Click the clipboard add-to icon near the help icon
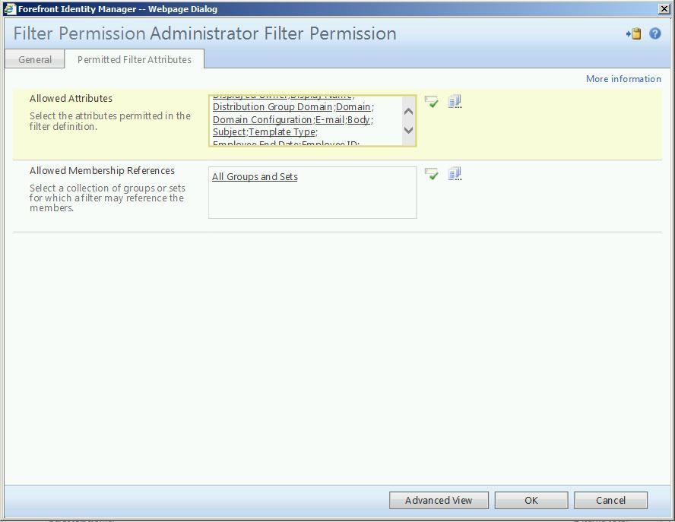 [x=634, y=33]
